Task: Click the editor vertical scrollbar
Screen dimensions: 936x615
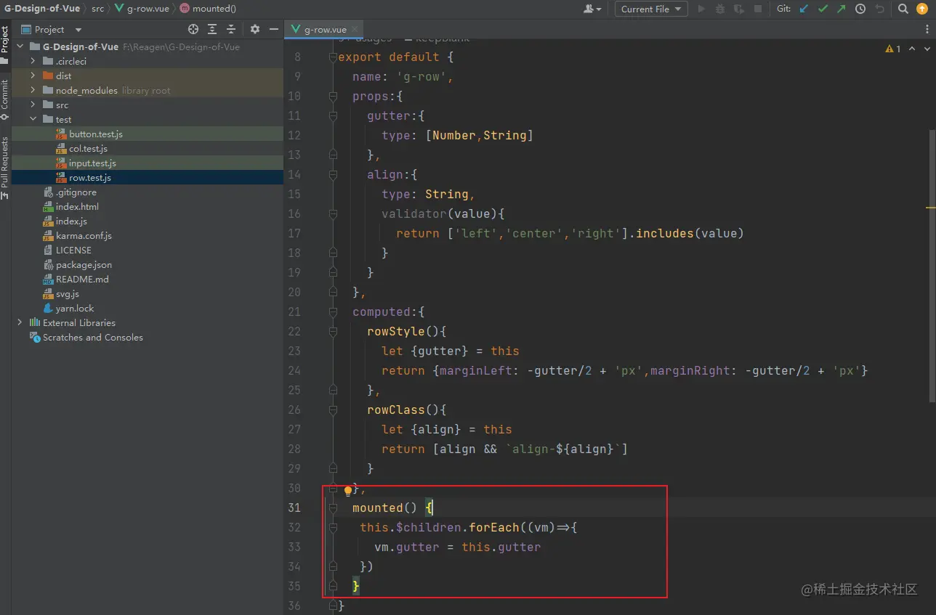Action: tap(932, 265)
